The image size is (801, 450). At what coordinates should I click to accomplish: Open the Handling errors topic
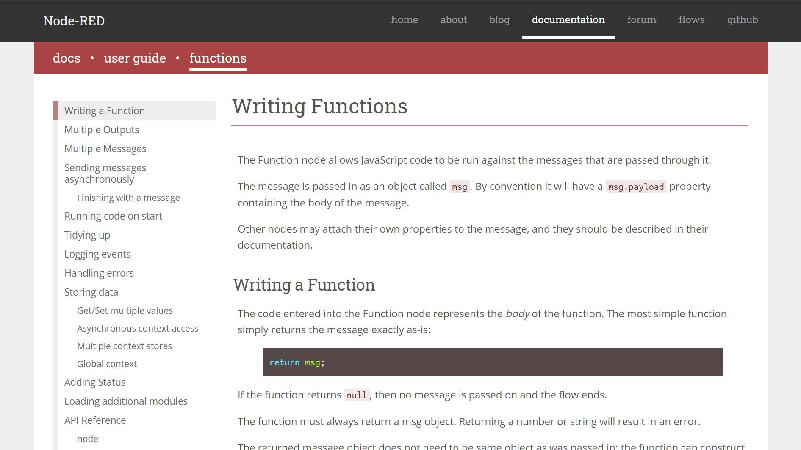click(99, 273)
